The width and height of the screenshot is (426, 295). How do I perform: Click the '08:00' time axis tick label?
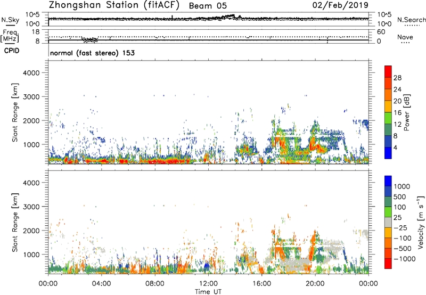(x=154, y=284)
